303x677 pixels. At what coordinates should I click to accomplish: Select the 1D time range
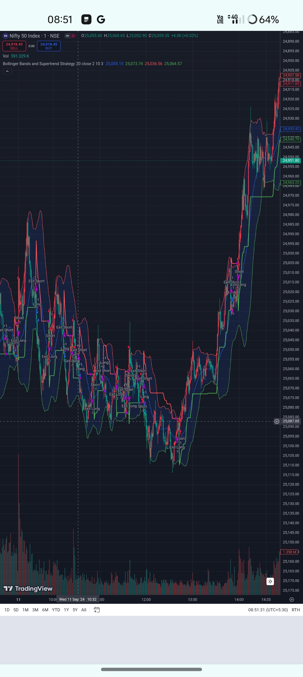[x=7, y=610]
